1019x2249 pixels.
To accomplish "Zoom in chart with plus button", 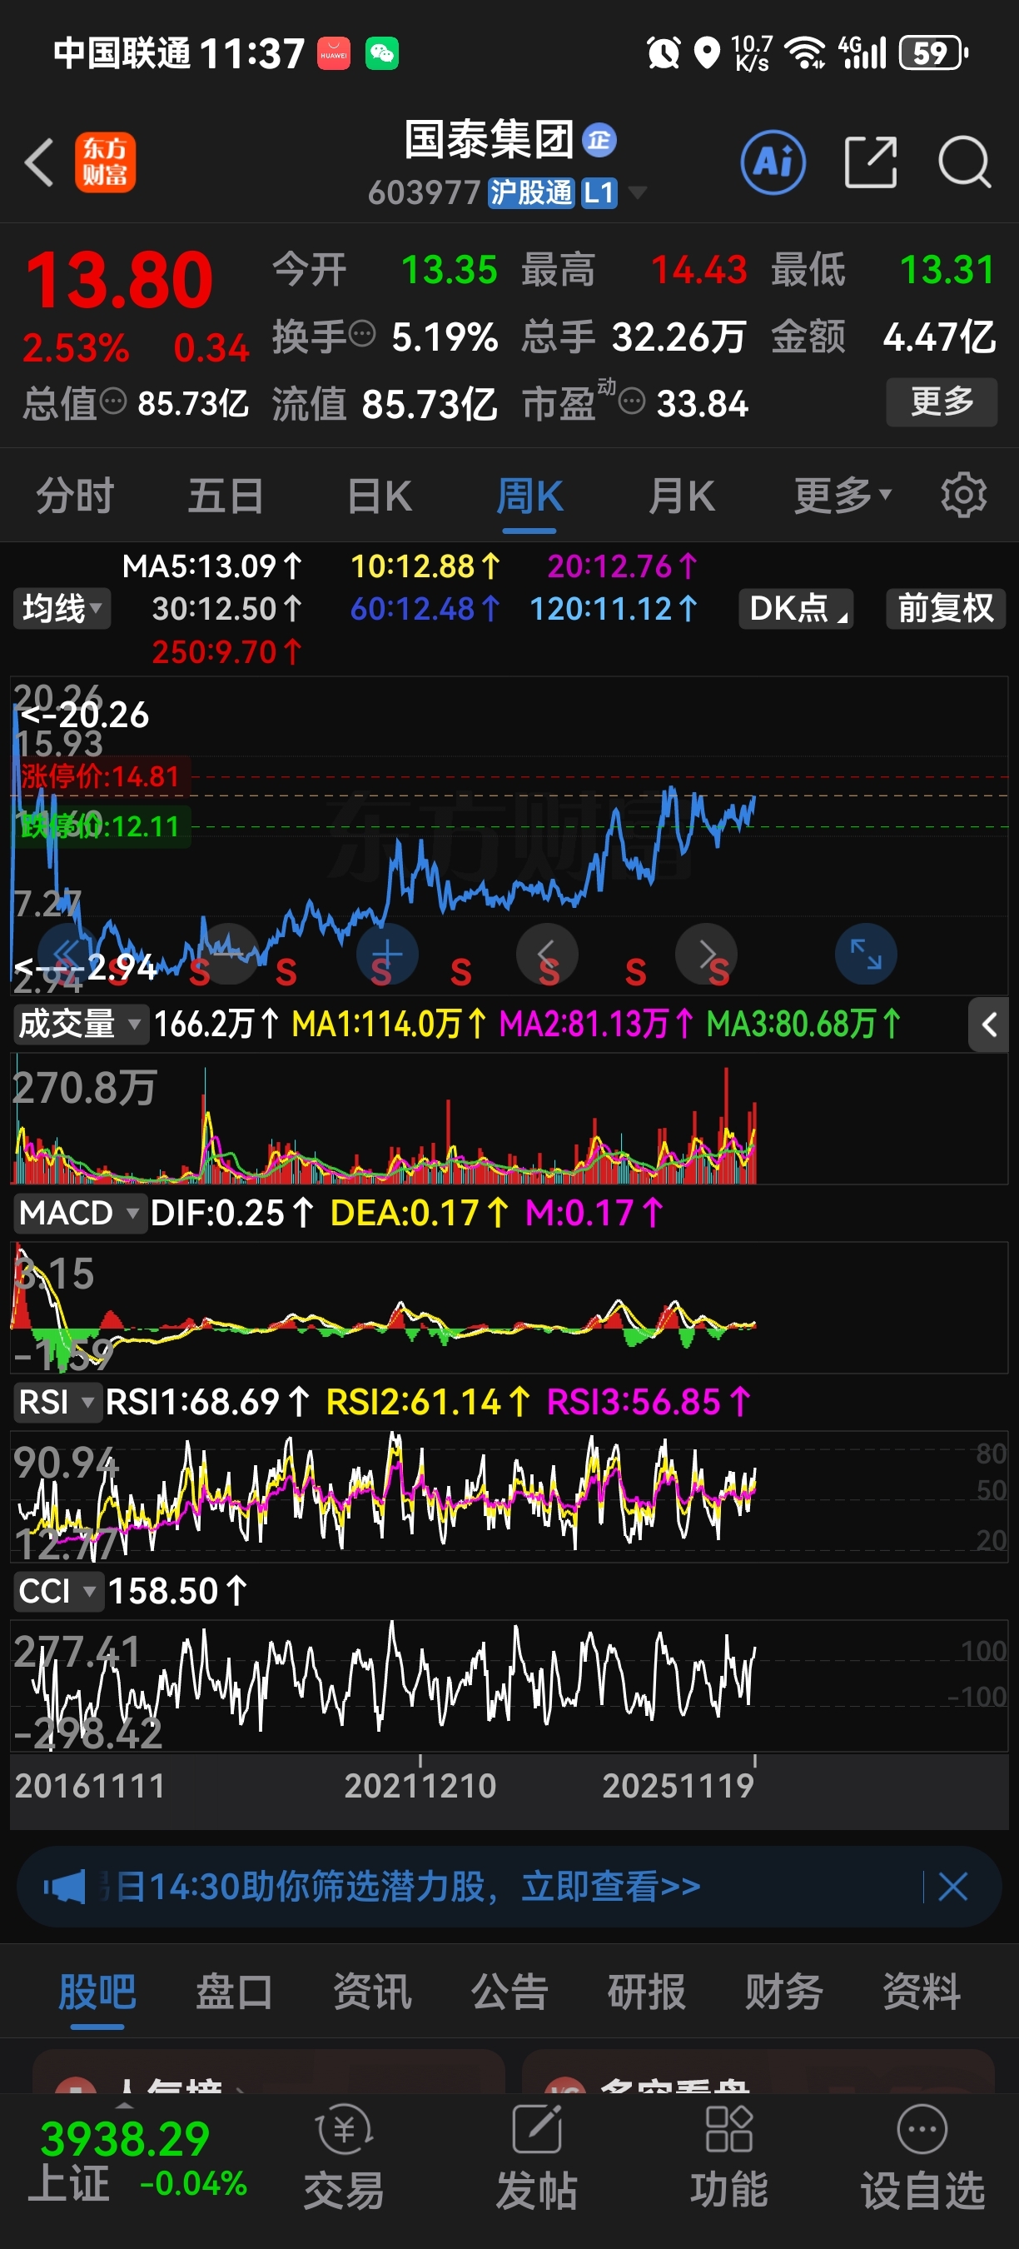I will click(387, 954).
